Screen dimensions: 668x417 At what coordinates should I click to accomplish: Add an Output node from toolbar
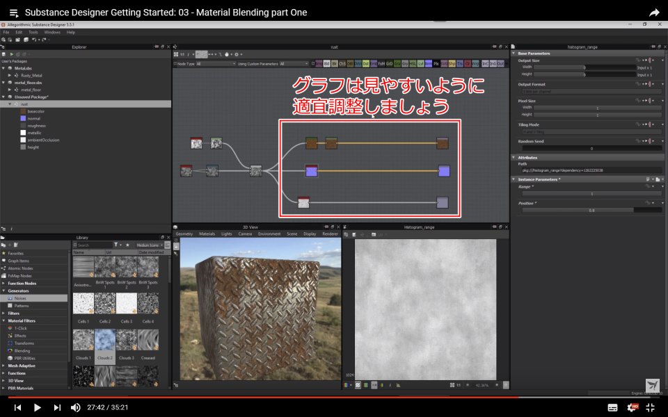tap(500, 64)
